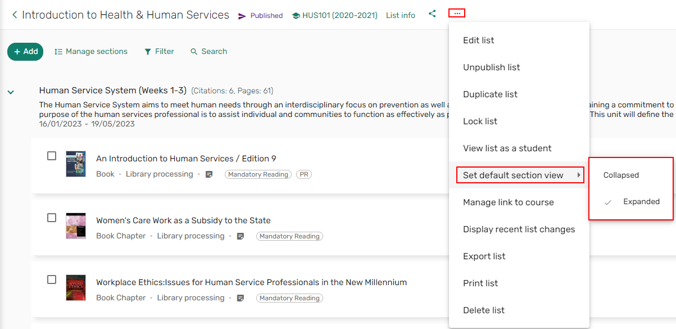Screen dimensions: 676x329
Task: Go back using the arrow before list title
Action: click(15, 15)
